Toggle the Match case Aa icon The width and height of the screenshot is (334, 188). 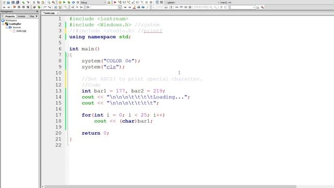(143, 7)
